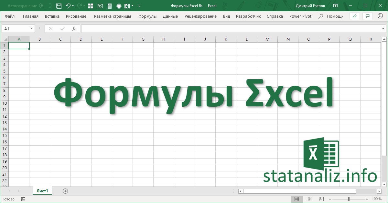Switch to Page Layout view icon
388x203 pixels.
(309, 199)
